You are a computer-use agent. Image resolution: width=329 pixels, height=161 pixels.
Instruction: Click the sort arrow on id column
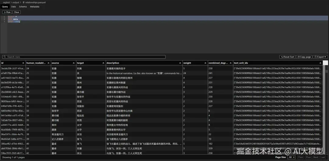point(23,63)
